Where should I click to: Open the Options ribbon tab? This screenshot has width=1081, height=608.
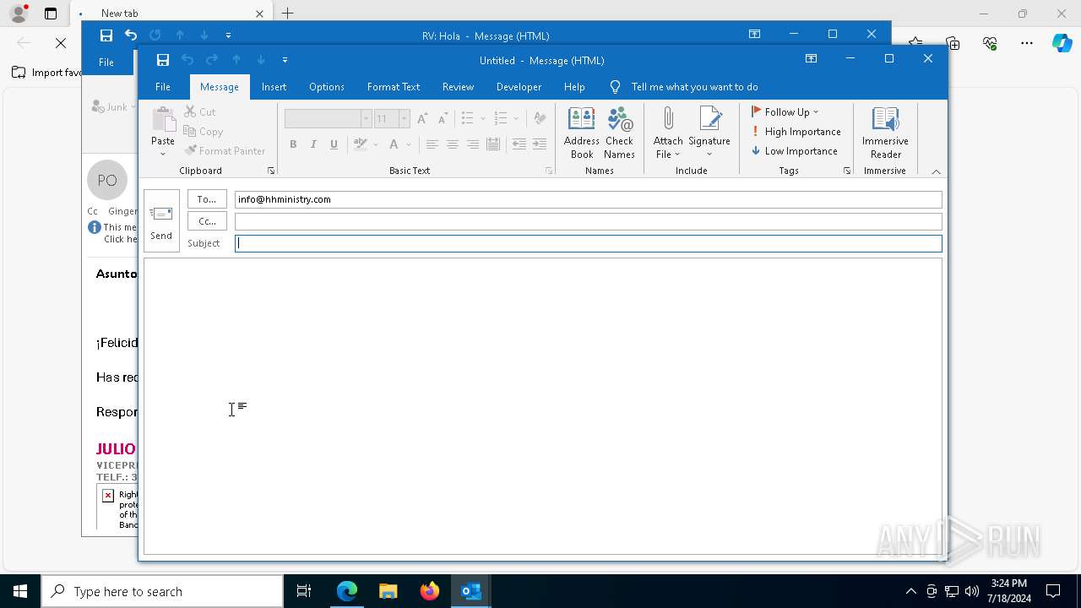327,87
